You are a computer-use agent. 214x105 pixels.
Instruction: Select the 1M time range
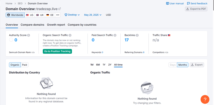coord(92,65)
